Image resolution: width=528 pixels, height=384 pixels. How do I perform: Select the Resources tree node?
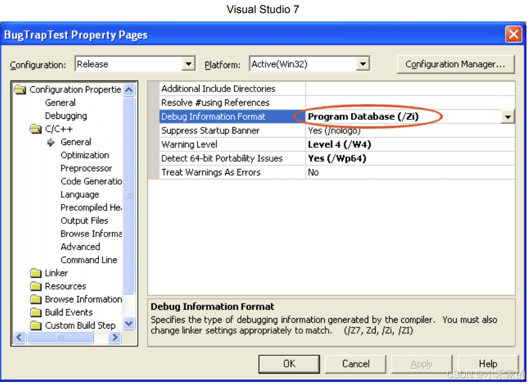tap(65, 286)
